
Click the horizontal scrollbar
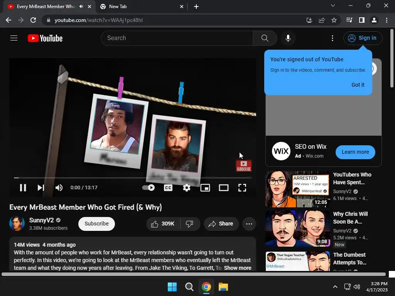(194, 274)
